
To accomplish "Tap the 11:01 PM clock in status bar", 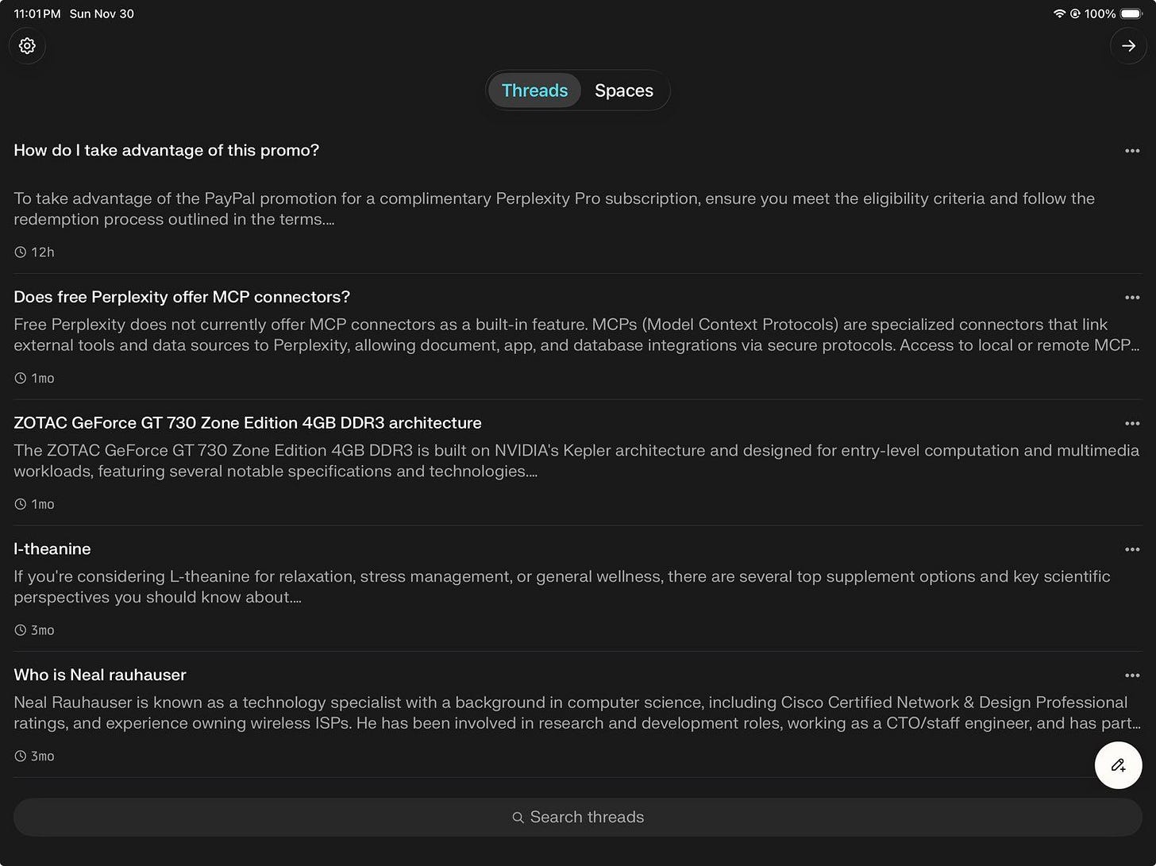I will (x=37, y=13).
